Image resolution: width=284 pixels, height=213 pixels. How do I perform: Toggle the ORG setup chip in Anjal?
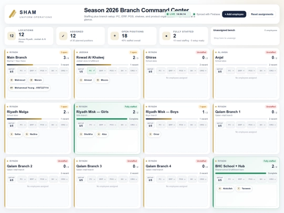tap(272, 70)
